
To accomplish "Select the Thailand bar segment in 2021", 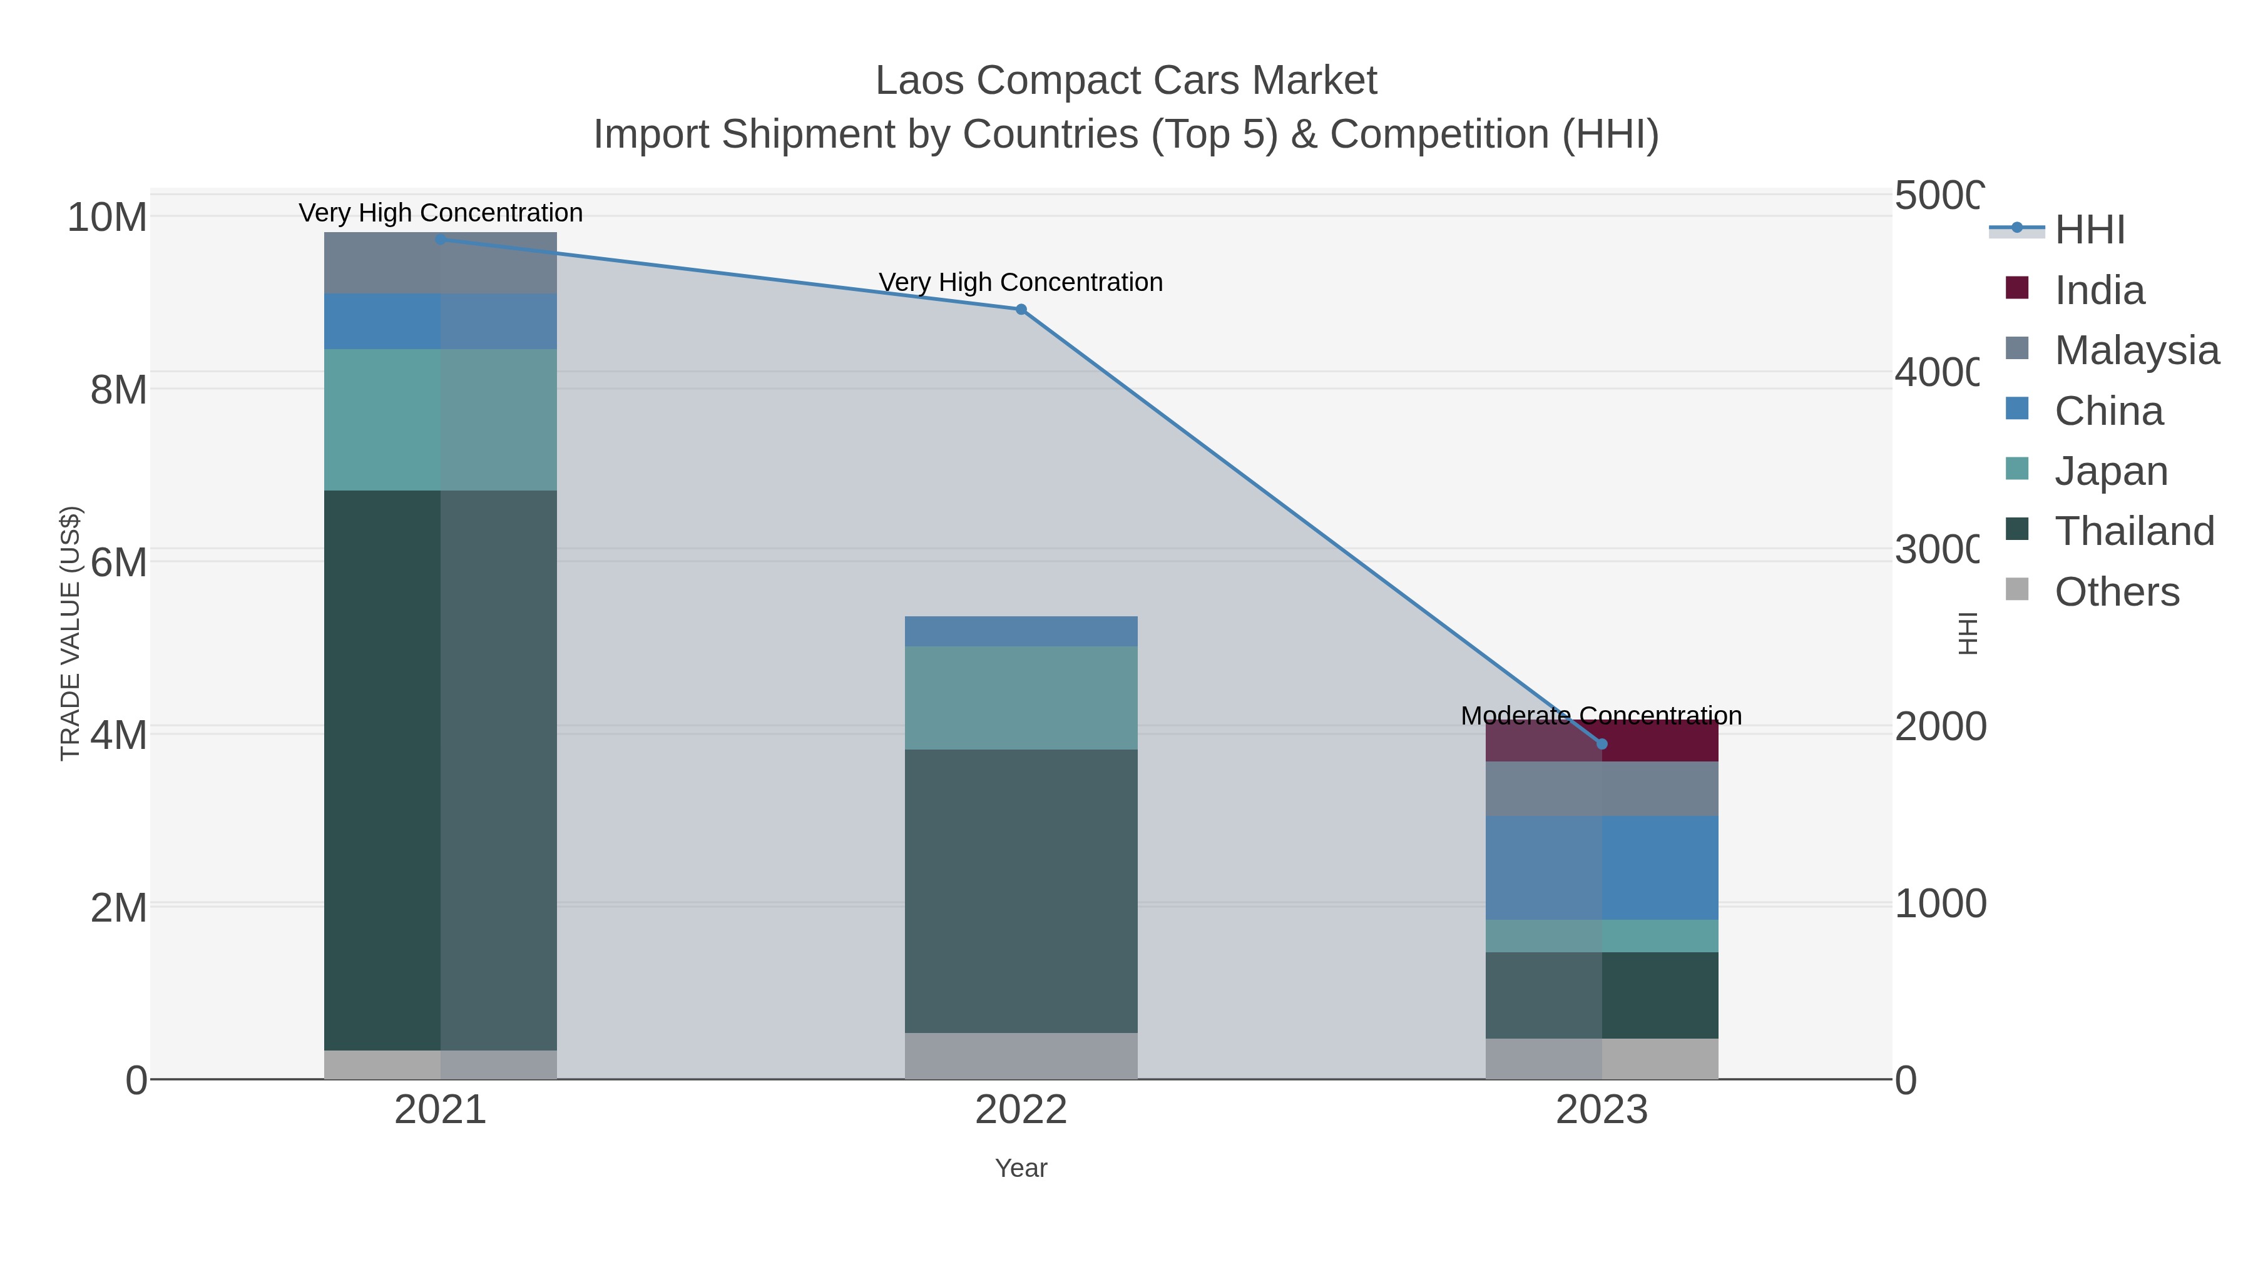I will 441,770.
